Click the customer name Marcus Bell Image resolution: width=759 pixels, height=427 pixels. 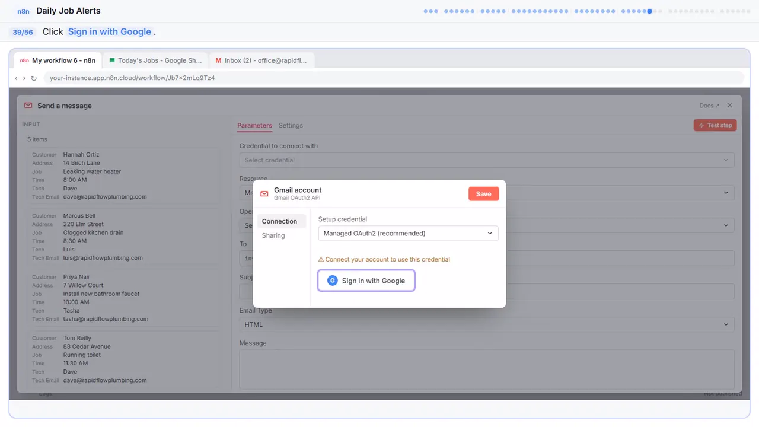coord(79,216)
